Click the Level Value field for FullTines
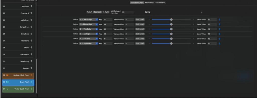Viewport: 257px width, 98px height. (x=212, y=39)
